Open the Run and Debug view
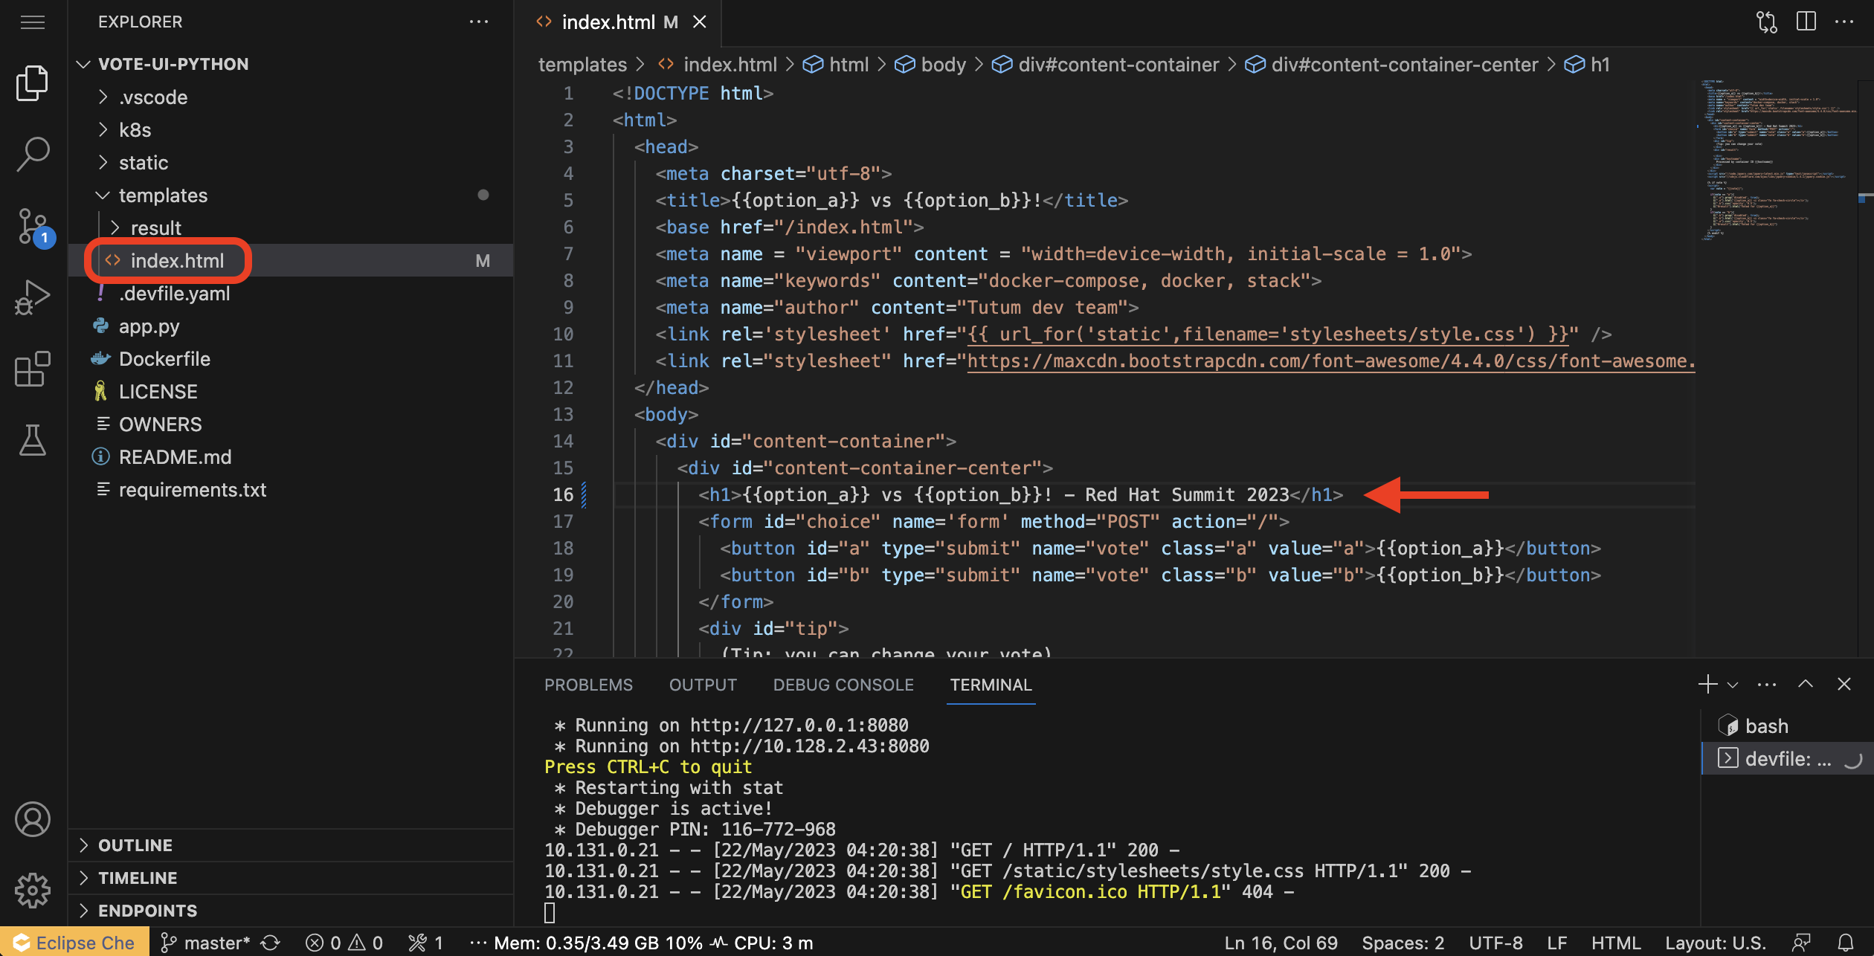This screenshot has width=1874, height=956. point(33,297)
